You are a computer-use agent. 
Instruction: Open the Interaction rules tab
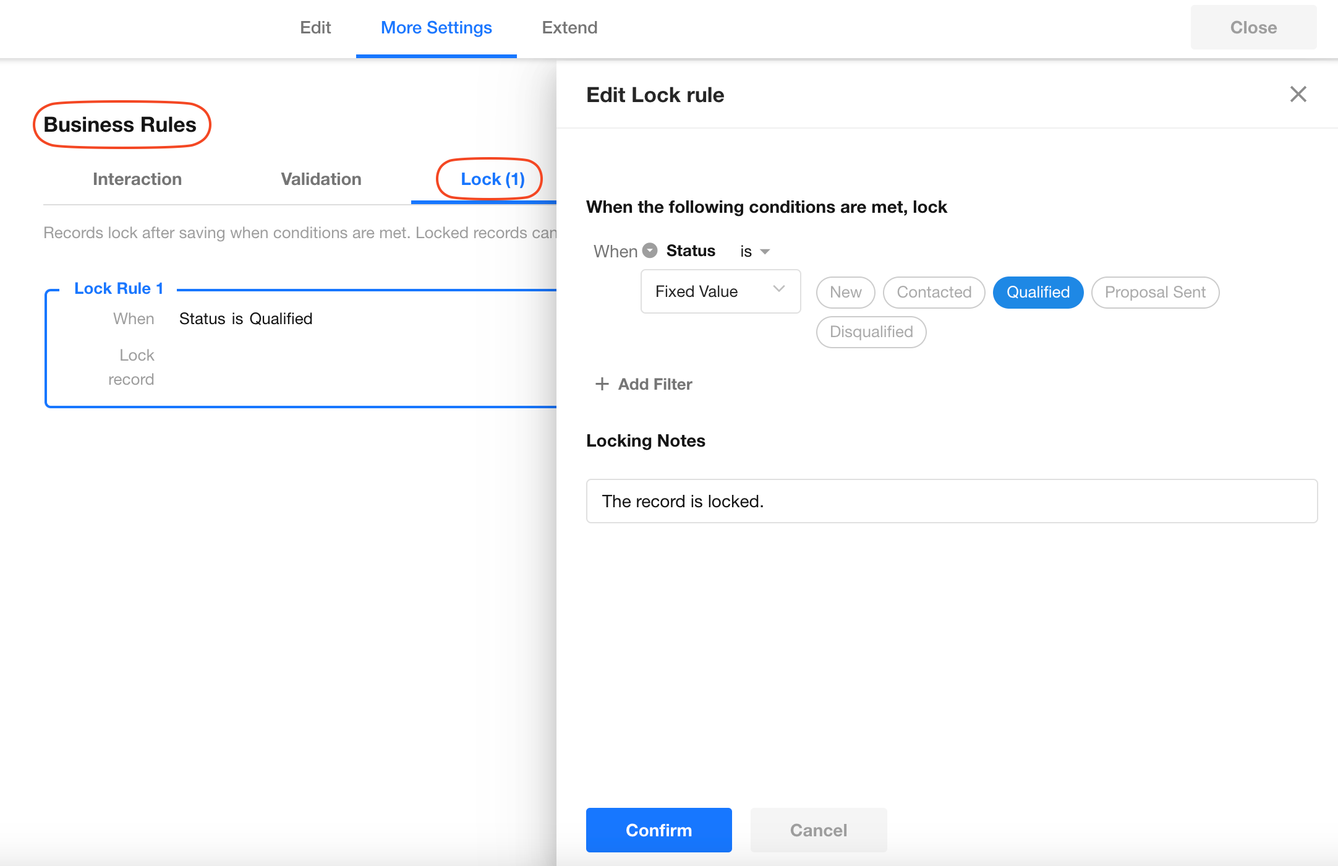pyautogui.click(x=137, y=179)
